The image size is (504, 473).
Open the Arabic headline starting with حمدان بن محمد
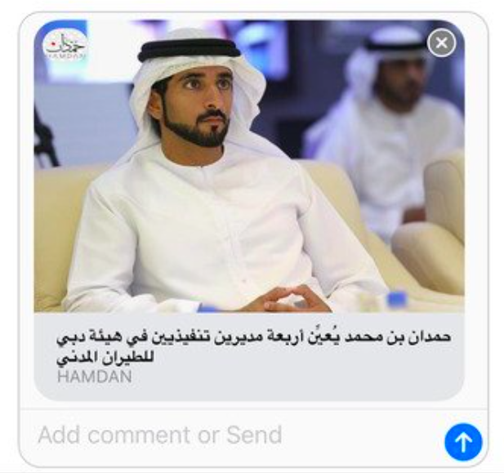pyautogui.click(x=254, y=347)
